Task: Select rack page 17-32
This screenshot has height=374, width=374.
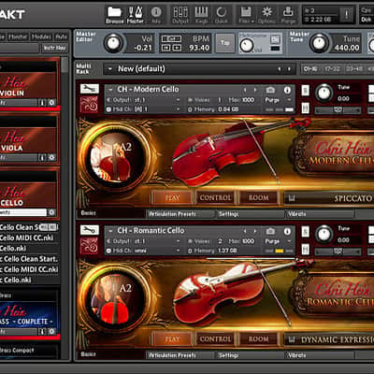Action: point(332,69)
